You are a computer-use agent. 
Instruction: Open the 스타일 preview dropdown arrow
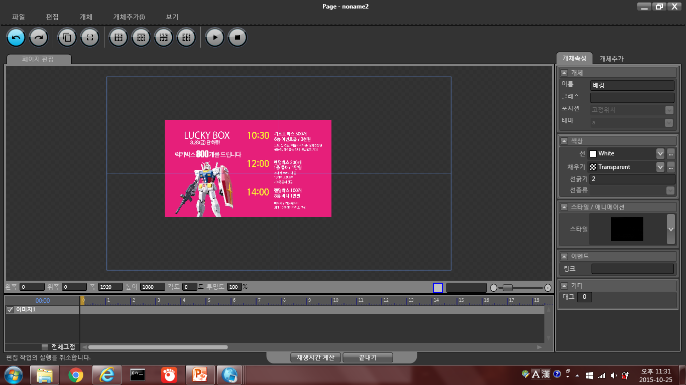pos(670,229)
